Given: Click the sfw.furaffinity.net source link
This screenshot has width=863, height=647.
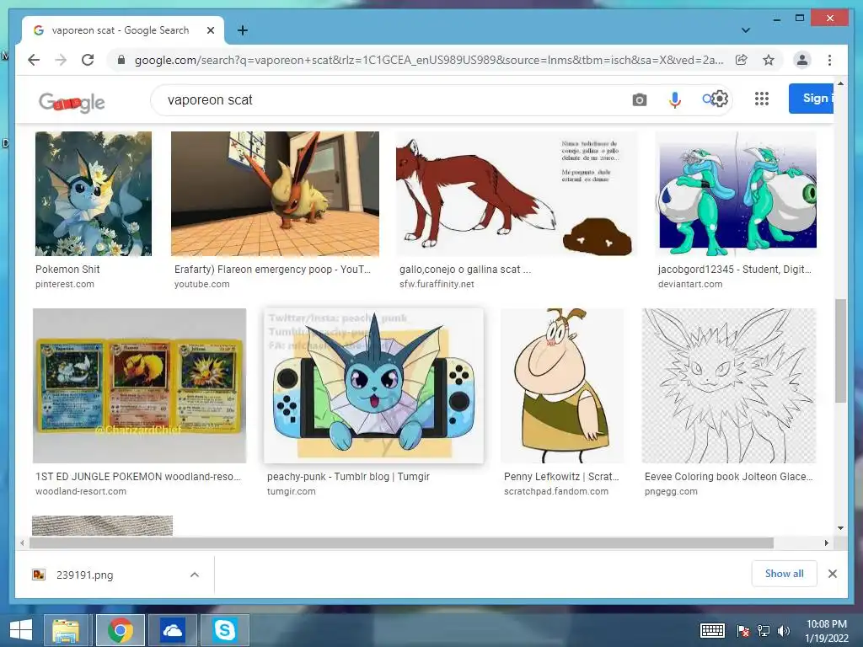Looking at the screenshot, I should [437, 284].
